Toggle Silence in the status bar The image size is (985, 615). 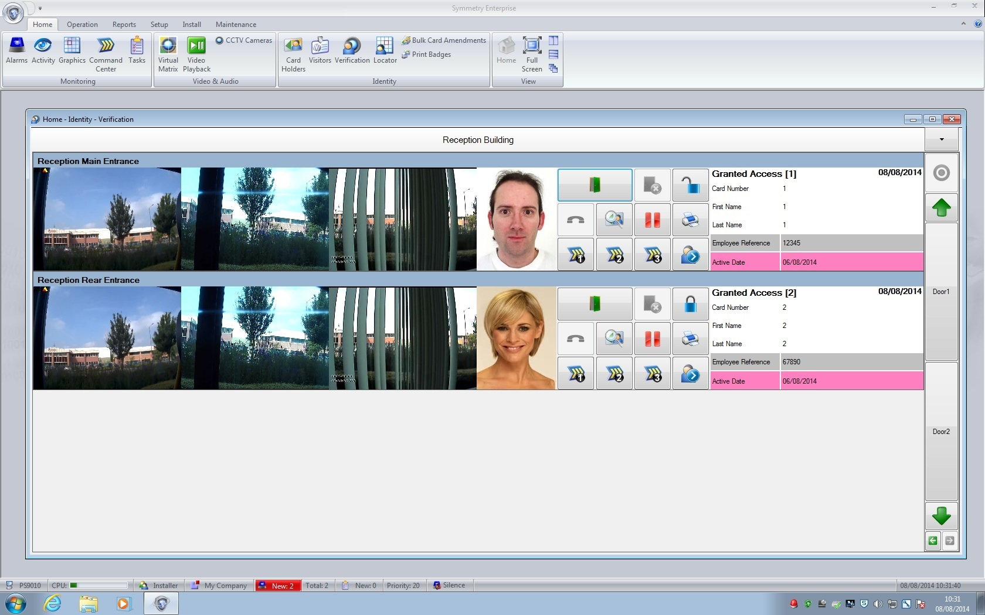tap(449, 585)
